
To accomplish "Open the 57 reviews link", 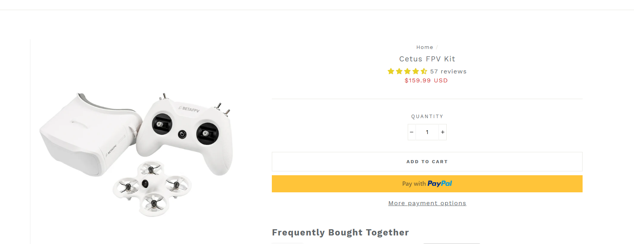I will pyautogui.click(x=448, y=71).
